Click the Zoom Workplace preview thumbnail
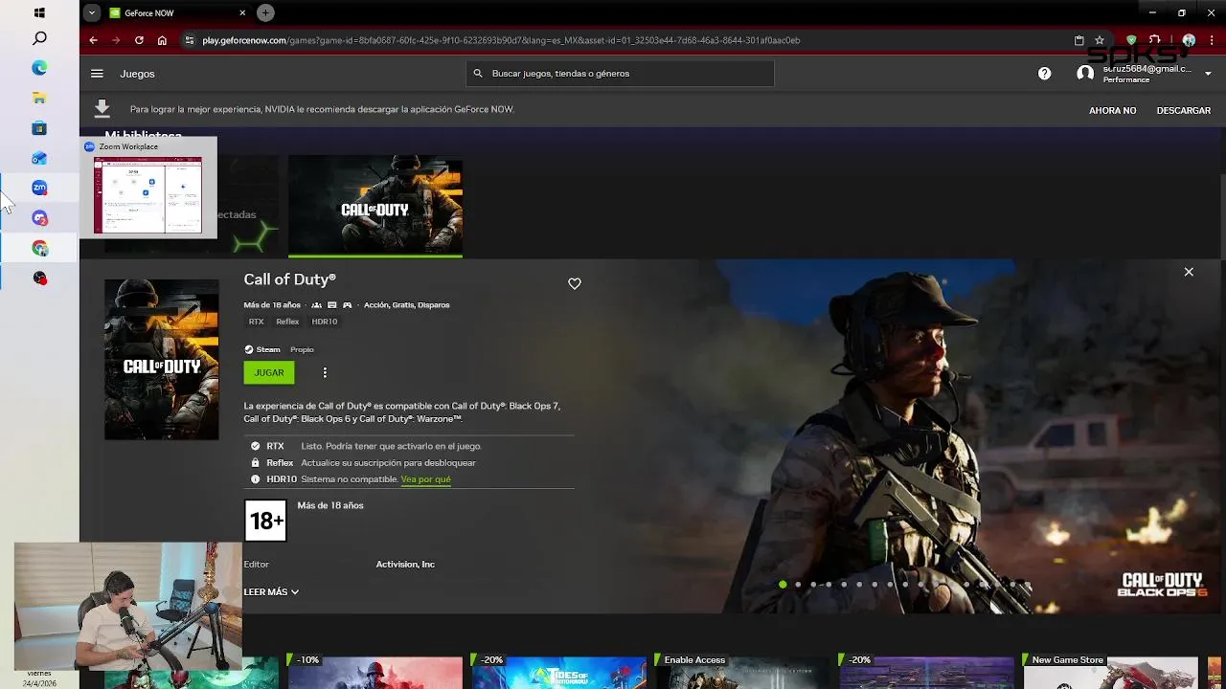Image resolution: width=1226 pixels, height=689 pixels. click(x=148, y=194)
